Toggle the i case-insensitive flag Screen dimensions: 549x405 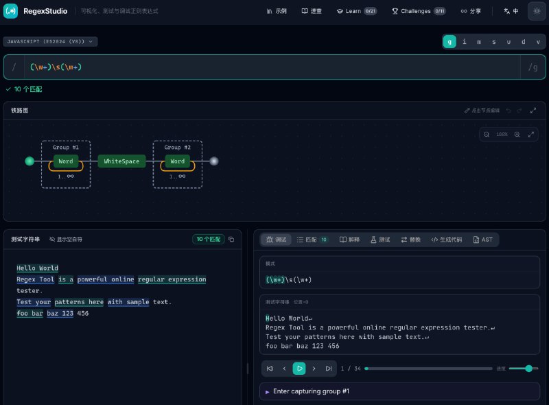(465, 42)
